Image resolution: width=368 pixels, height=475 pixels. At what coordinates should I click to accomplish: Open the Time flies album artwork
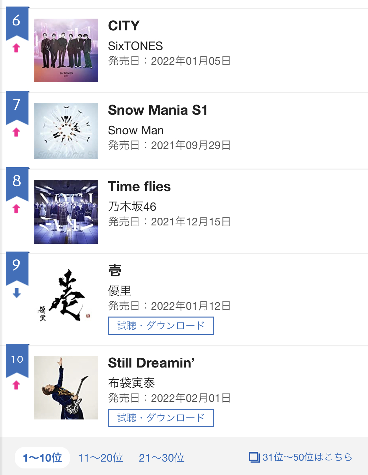tap(66, 212)
